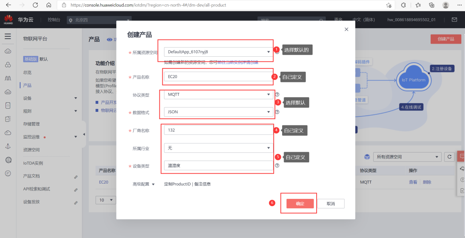Image resolution: width=465 pixels, height=238 pixels.
Task: Click the three-circles cluster icon in the left rail
Action: click(x=8, y=65)
